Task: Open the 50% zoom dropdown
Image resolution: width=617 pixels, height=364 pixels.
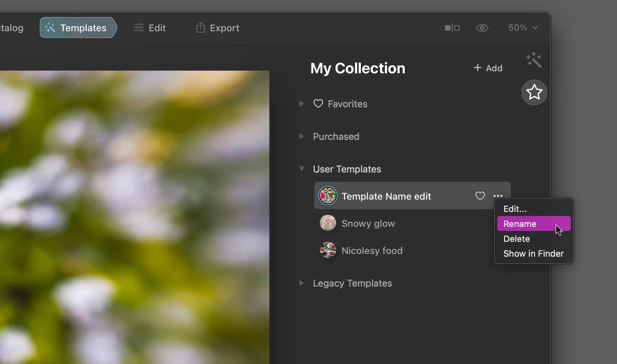Action: 523,28
